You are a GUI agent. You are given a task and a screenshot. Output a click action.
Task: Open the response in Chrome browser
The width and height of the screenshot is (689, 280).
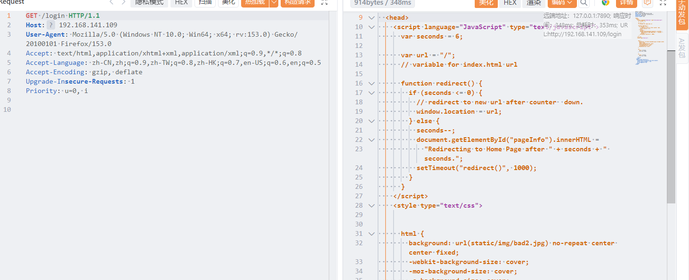pos(606,2)
